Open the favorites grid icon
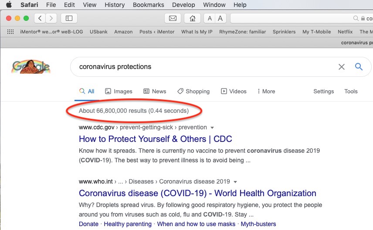 click(x=10, y=32)
